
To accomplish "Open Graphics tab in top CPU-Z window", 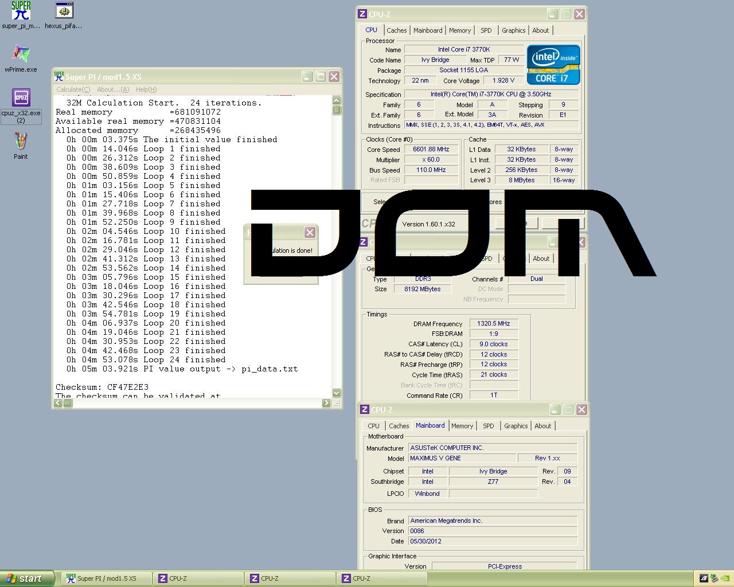I will (513, 30).
